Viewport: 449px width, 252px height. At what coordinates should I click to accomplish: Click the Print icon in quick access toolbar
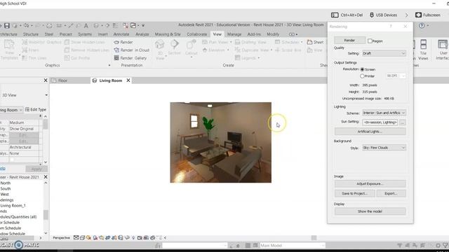[x=49, y=26]
